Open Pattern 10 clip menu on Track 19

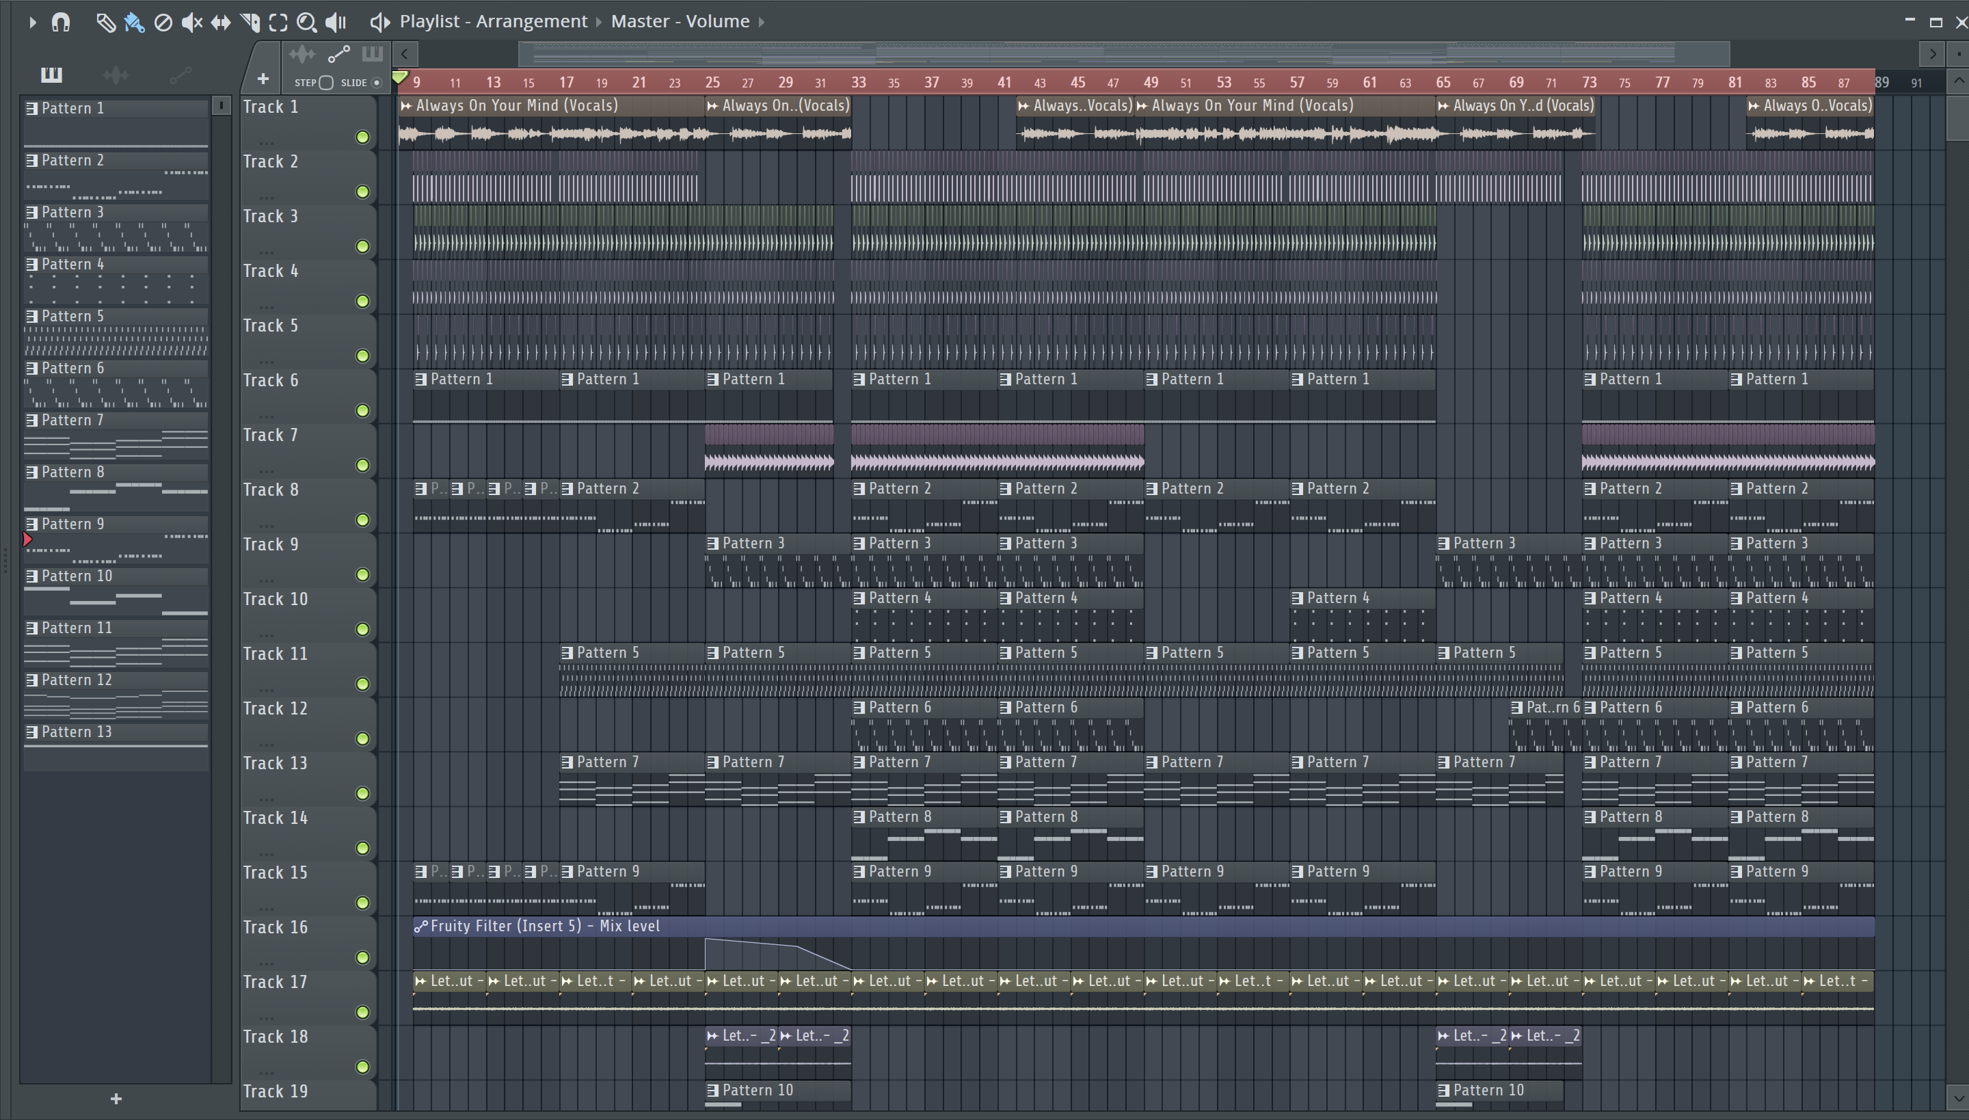point(713,1090)
